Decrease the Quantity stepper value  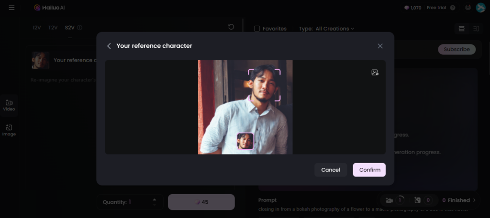point(155,205)
